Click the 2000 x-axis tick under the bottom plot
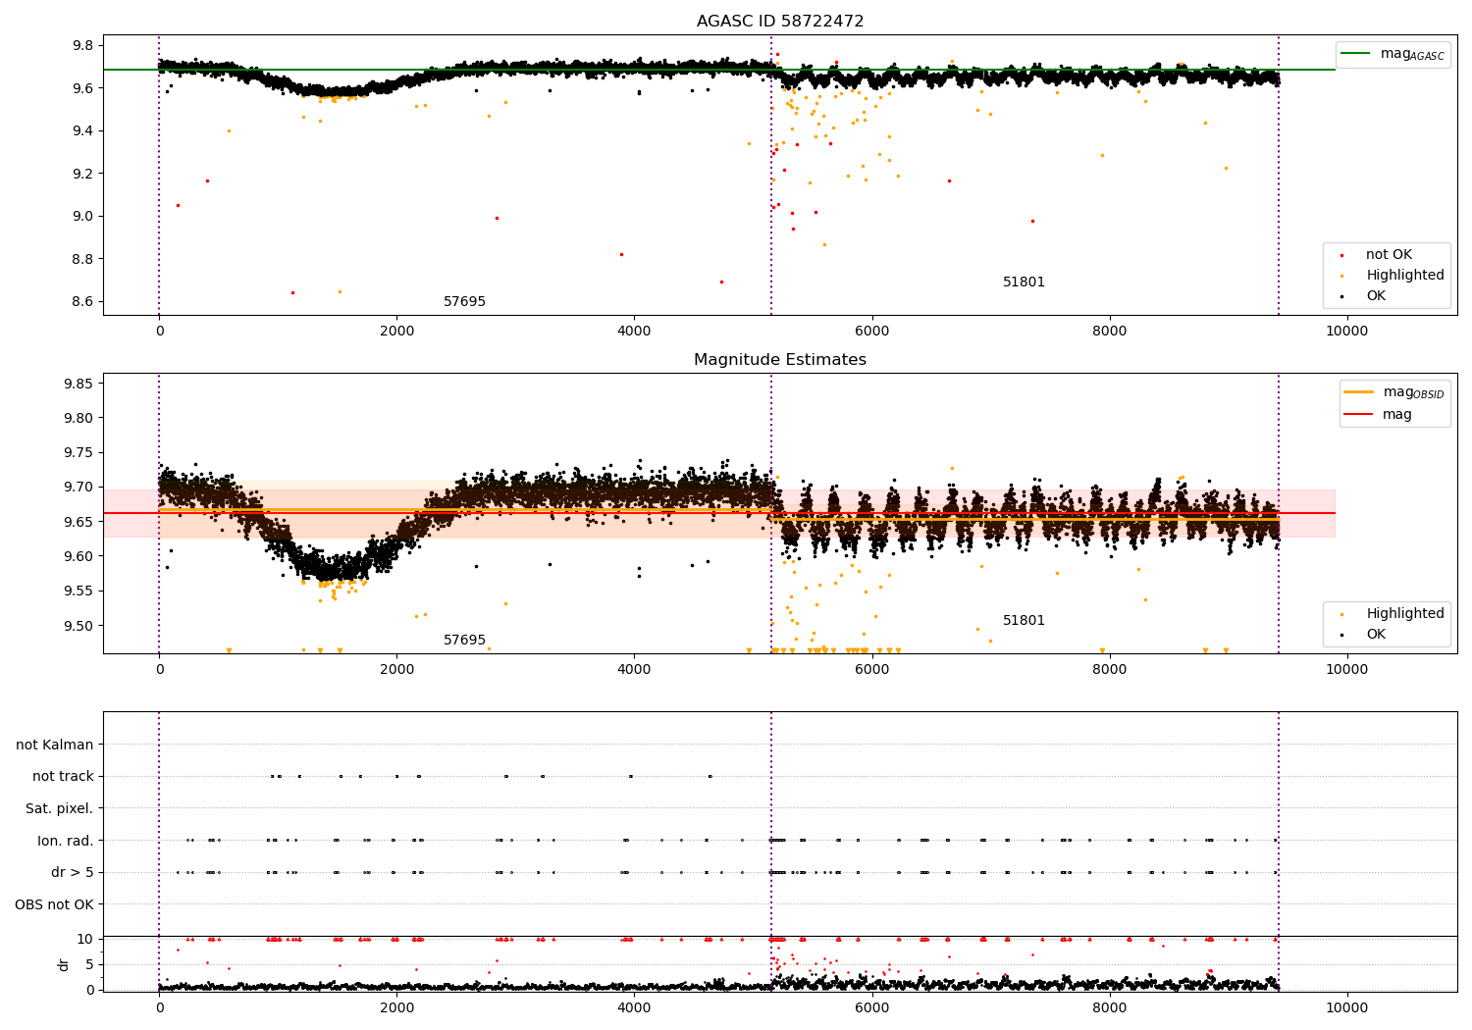Image resolution: width=1472 pixels, height=1030 pixels. (396, 1008)
